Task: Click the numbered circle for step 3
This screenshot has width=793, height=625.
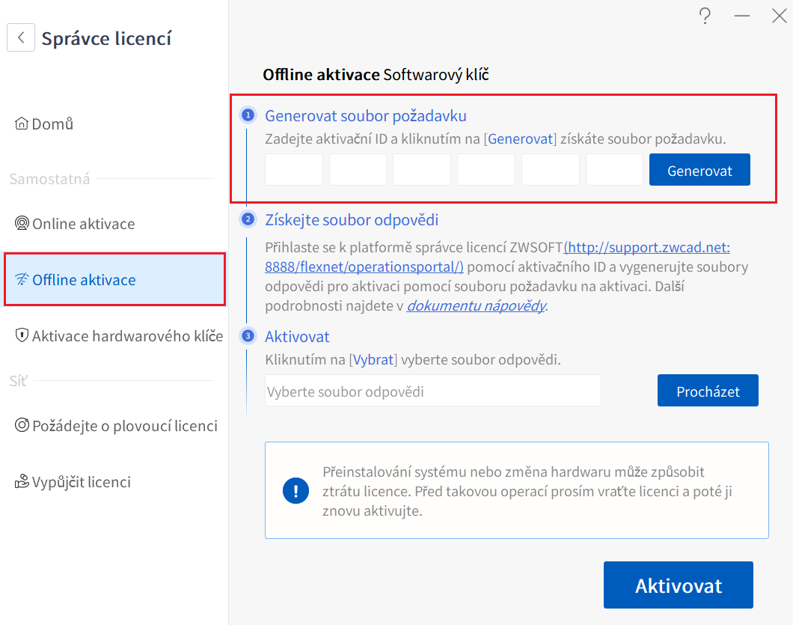Action: click(x=247, y=335)
